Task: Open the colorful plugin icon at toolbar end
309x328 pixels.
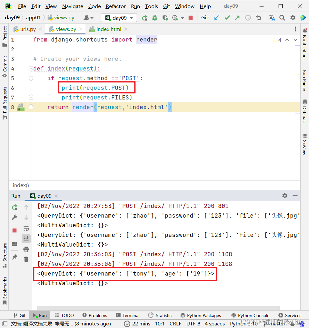Action: [x=303, y=18]
